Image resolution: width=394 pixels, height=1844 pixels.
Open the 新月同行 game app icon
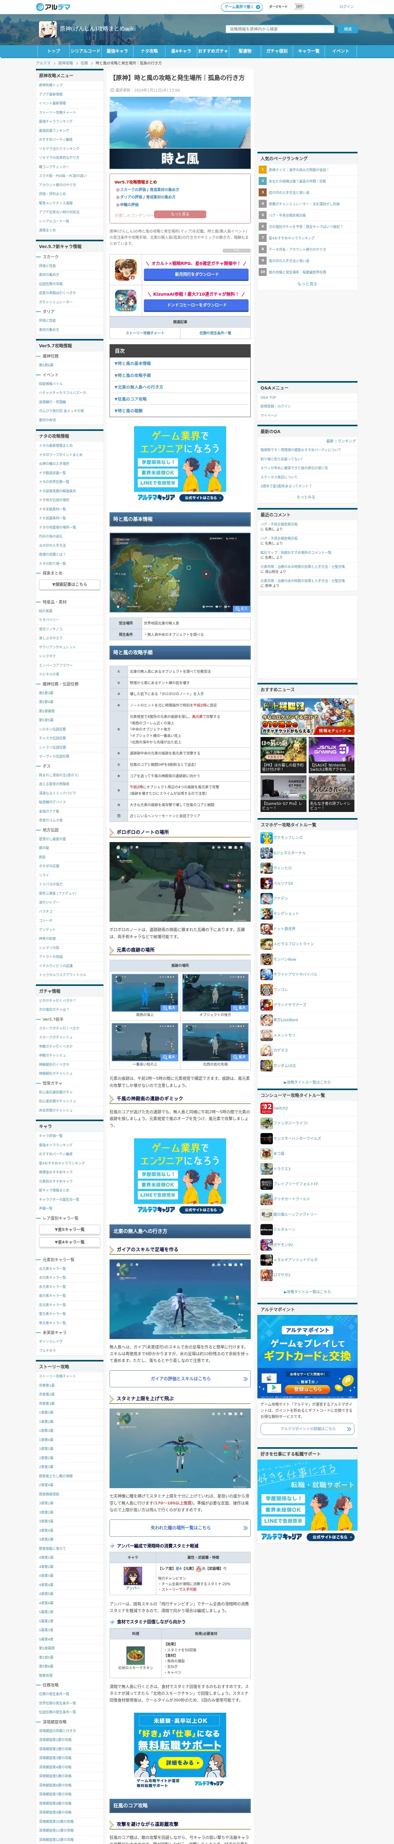[x=126, y=269]
